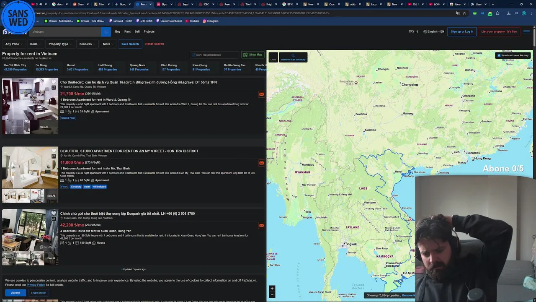This screenshot has height=302, width=536.
Task: Click the Save Search button
Action: coord(130,44)
